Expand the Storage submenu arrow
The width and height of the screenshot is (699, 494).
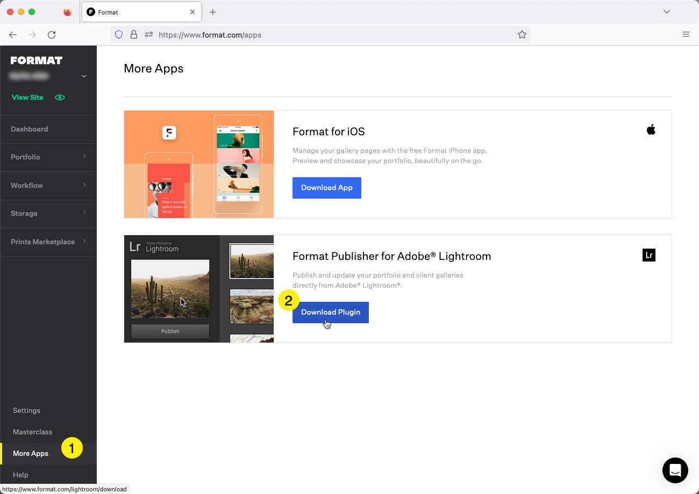[x=84, y=213]
